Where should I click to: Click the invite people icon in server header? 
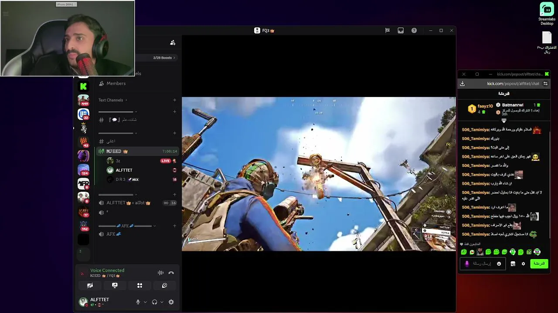(x=173, y=43)
